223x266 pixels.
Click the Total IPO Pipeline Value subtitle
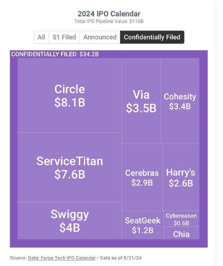coord(109,21)
